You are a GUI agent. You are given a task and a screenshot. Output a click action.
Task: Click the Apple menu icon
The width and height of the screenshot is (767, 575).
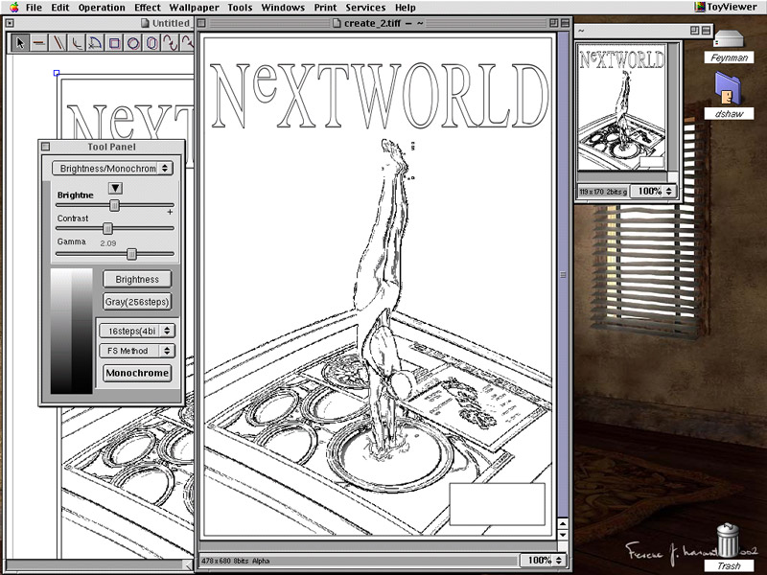coord(13,7)
